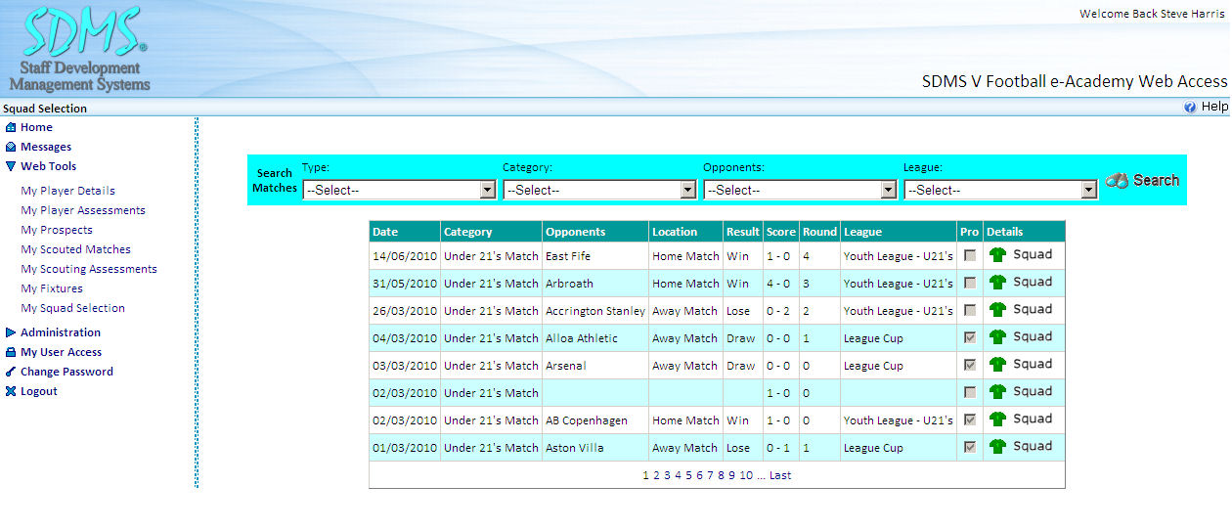Open My Scouted Matches
The height and width of the screenshot is (530, 1232).
[x=75, y=249]
